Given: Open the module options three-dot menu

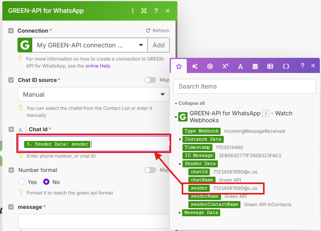Looking at the screenshot, I should click(133, 11).
